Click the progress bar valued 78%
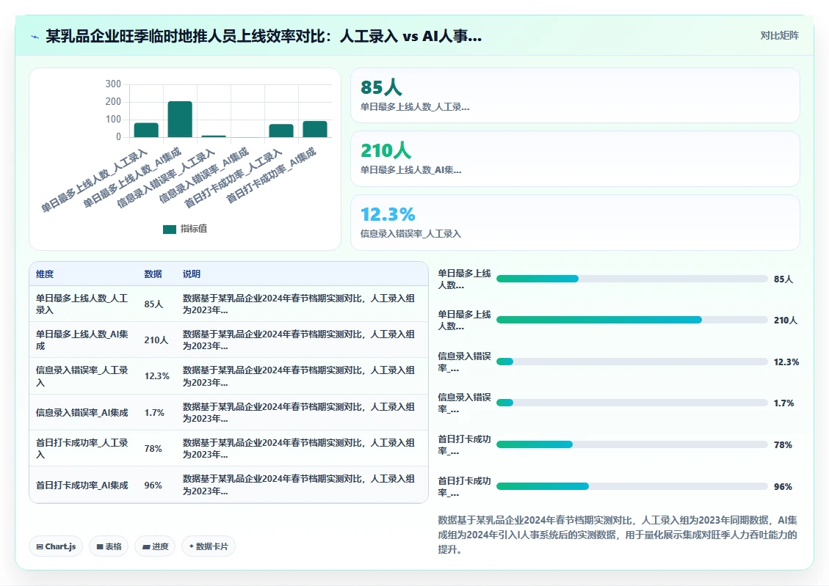 tap(631, 444)
